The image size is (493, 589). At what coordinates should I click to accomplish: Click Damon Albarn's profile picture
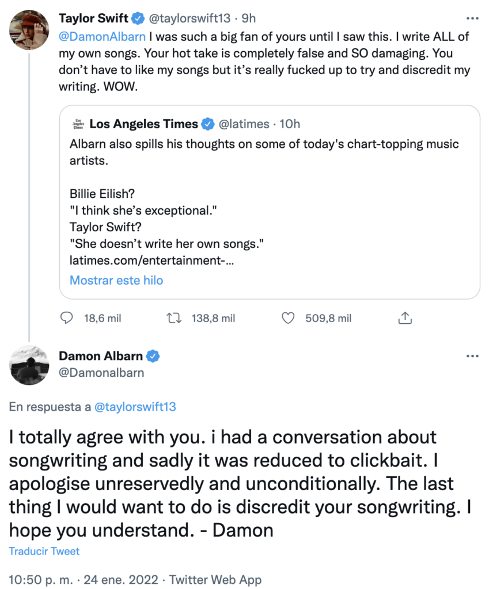click(x=29, y=365)
